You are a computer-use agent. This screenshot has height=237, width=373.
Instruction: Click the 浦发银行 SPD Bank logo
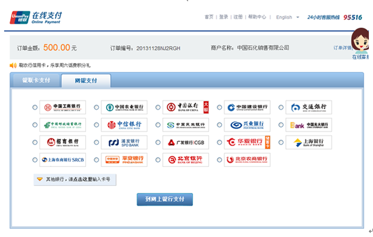pyautogui.click(x=124, y=142)
